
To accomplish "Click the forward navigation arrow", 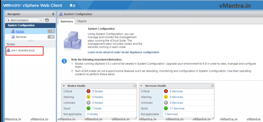I will tap(41, 20).
